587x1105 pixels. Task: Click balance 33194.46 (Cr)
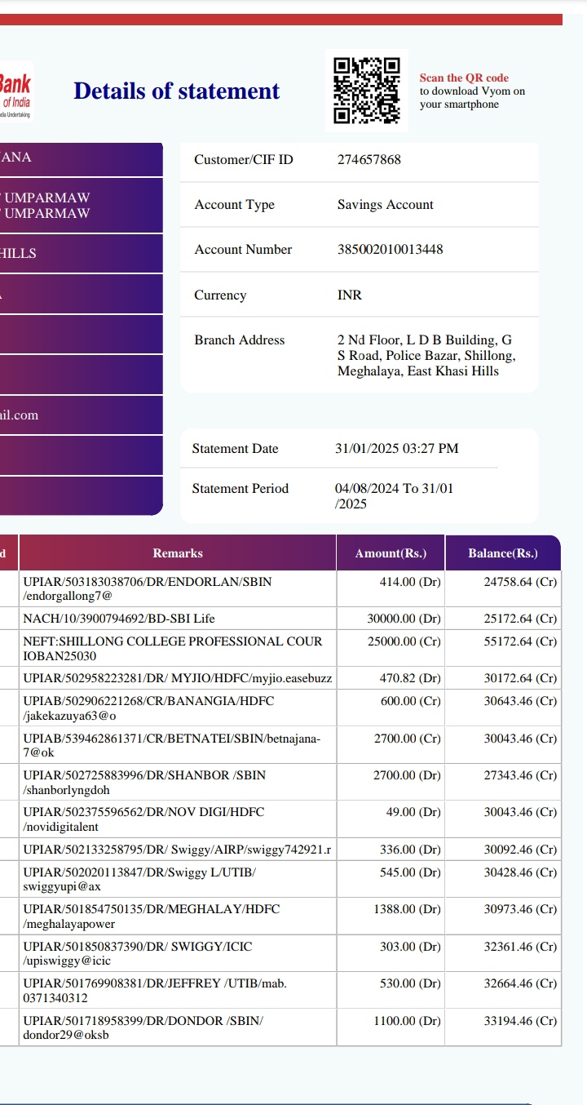tap(520, 1021)
